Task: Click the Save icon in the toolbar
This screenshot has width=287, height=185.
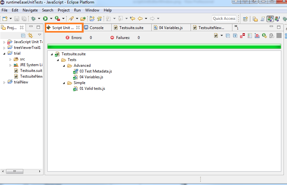Action: click(16, 18)
